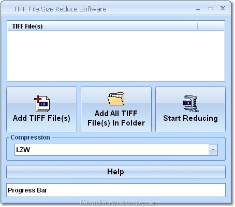
Task: Click the TIFF File(s) column header
Action: pyautogui.click(x=102, y=26)
